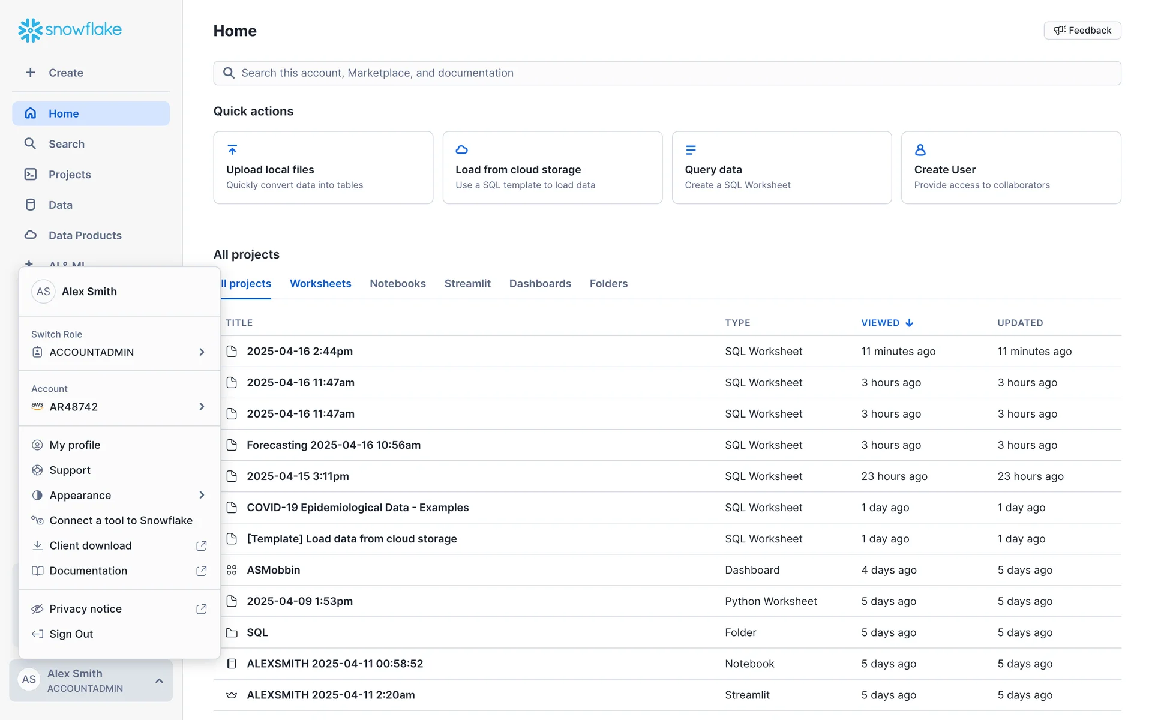Click the Client download external link icon
The height and width of the screenshot is (720, 1152).
pos(202,545)
